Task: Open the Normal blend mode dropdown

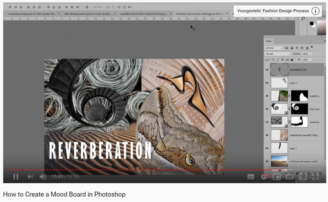Action: [x=278, y=54]
